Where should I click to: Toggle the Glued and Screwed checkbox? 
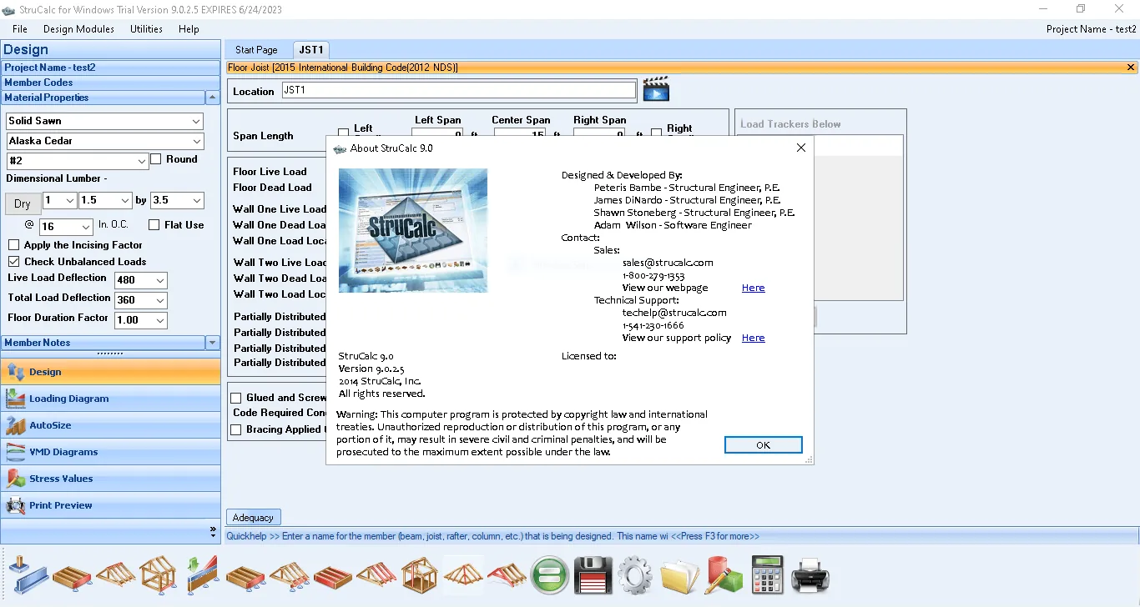(236, 398)
